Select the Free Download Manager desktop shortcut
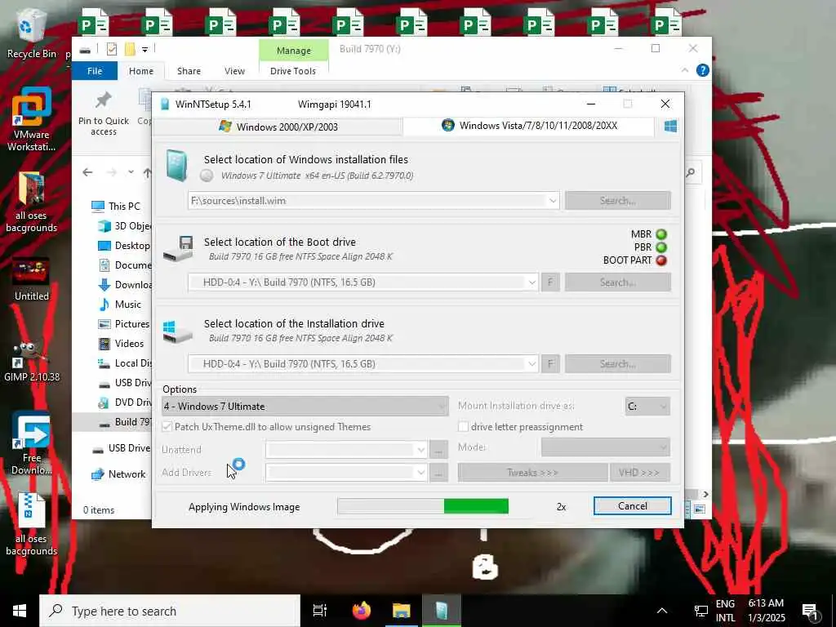 point(31,442)
